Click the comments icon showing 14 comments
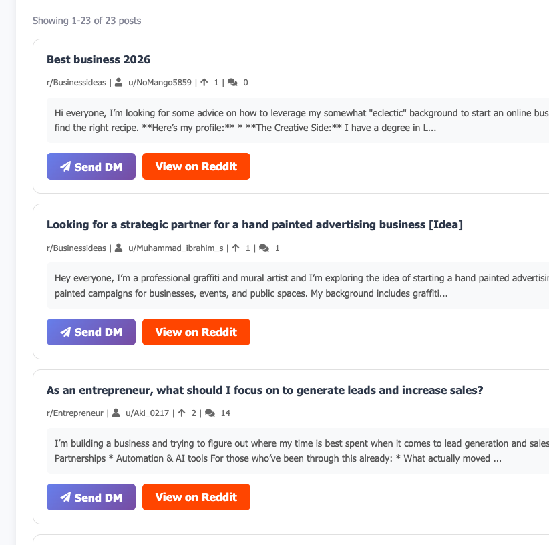The image size is (549, 545). tap(210, 413)
